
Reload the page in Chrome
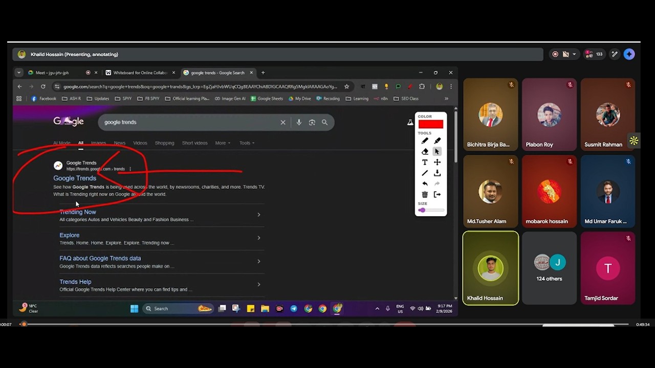coord(43,86)
